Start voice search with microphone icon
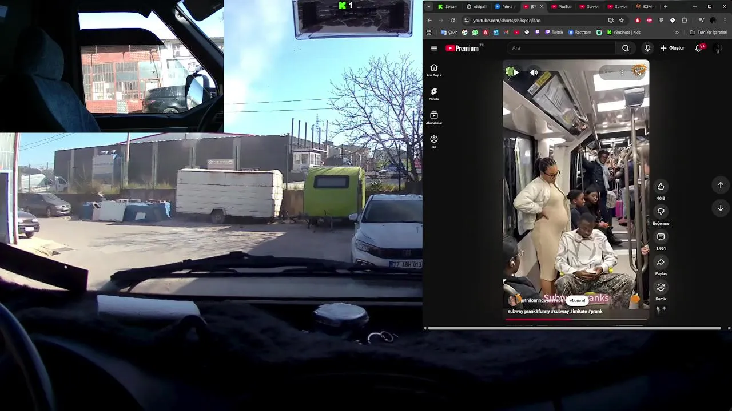This screenshot has width=732, height=411. 647,49
